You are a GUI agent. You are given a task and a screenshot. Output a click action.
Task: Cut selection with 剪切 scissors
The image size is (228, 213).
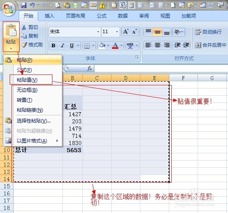[x=30, y=27]
